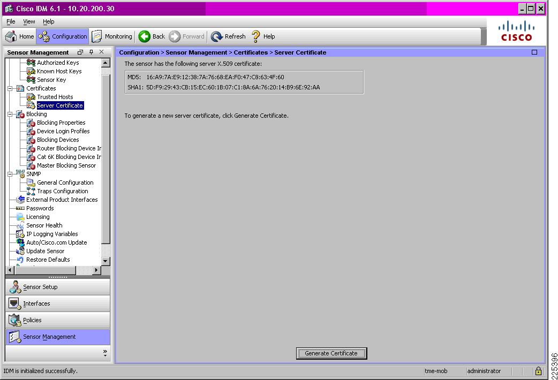
Task: Select the Sensor Management section
Action: pos(58,337)
